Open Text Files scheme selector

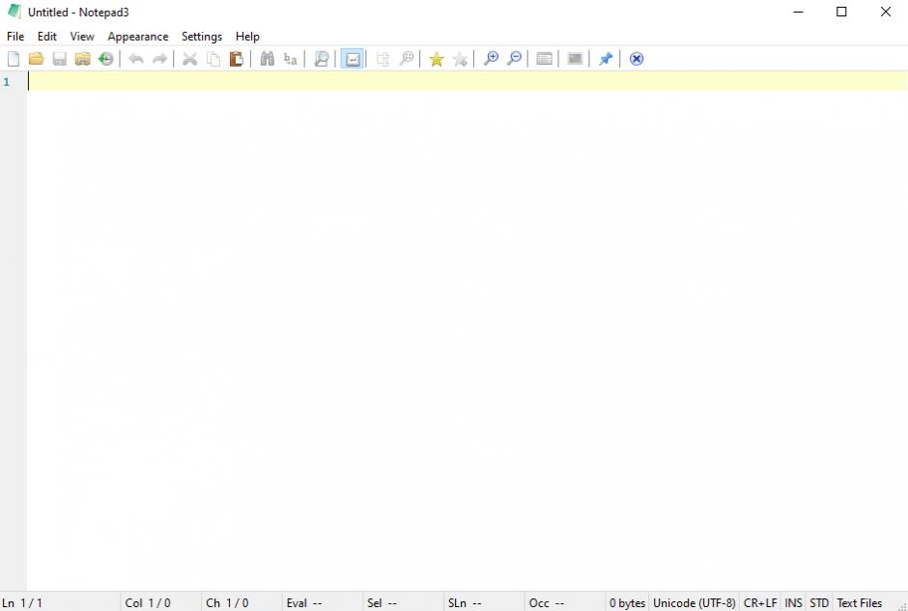[859, 603]
